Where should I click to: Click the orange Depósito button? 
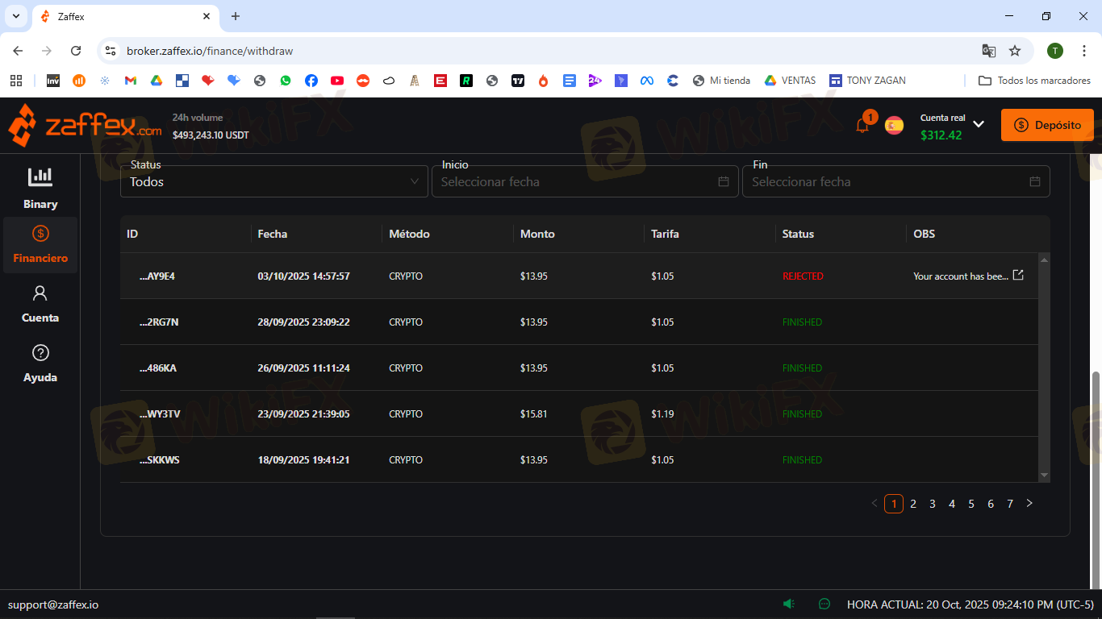1047,125
